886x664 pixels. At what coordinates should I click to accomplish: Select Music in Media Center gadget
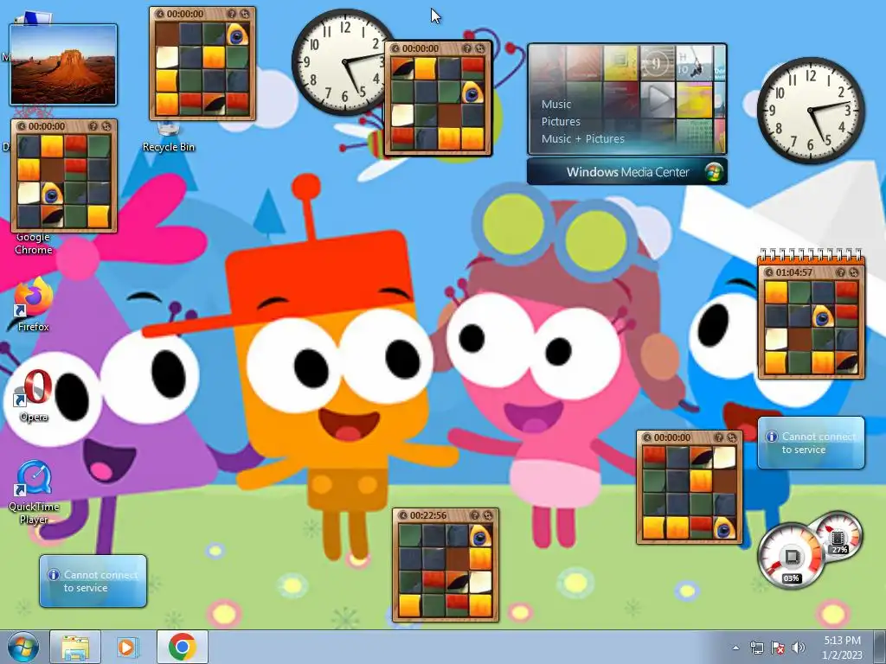pyautogui.click(x=556, y=105)
